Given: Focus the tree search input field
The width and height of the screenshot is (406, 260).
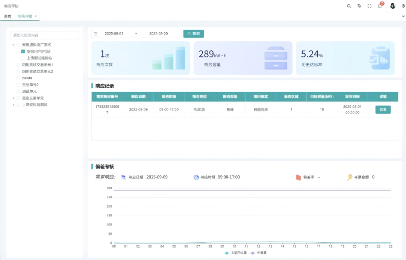Looking at the screenshot, I should click(45, 35).
